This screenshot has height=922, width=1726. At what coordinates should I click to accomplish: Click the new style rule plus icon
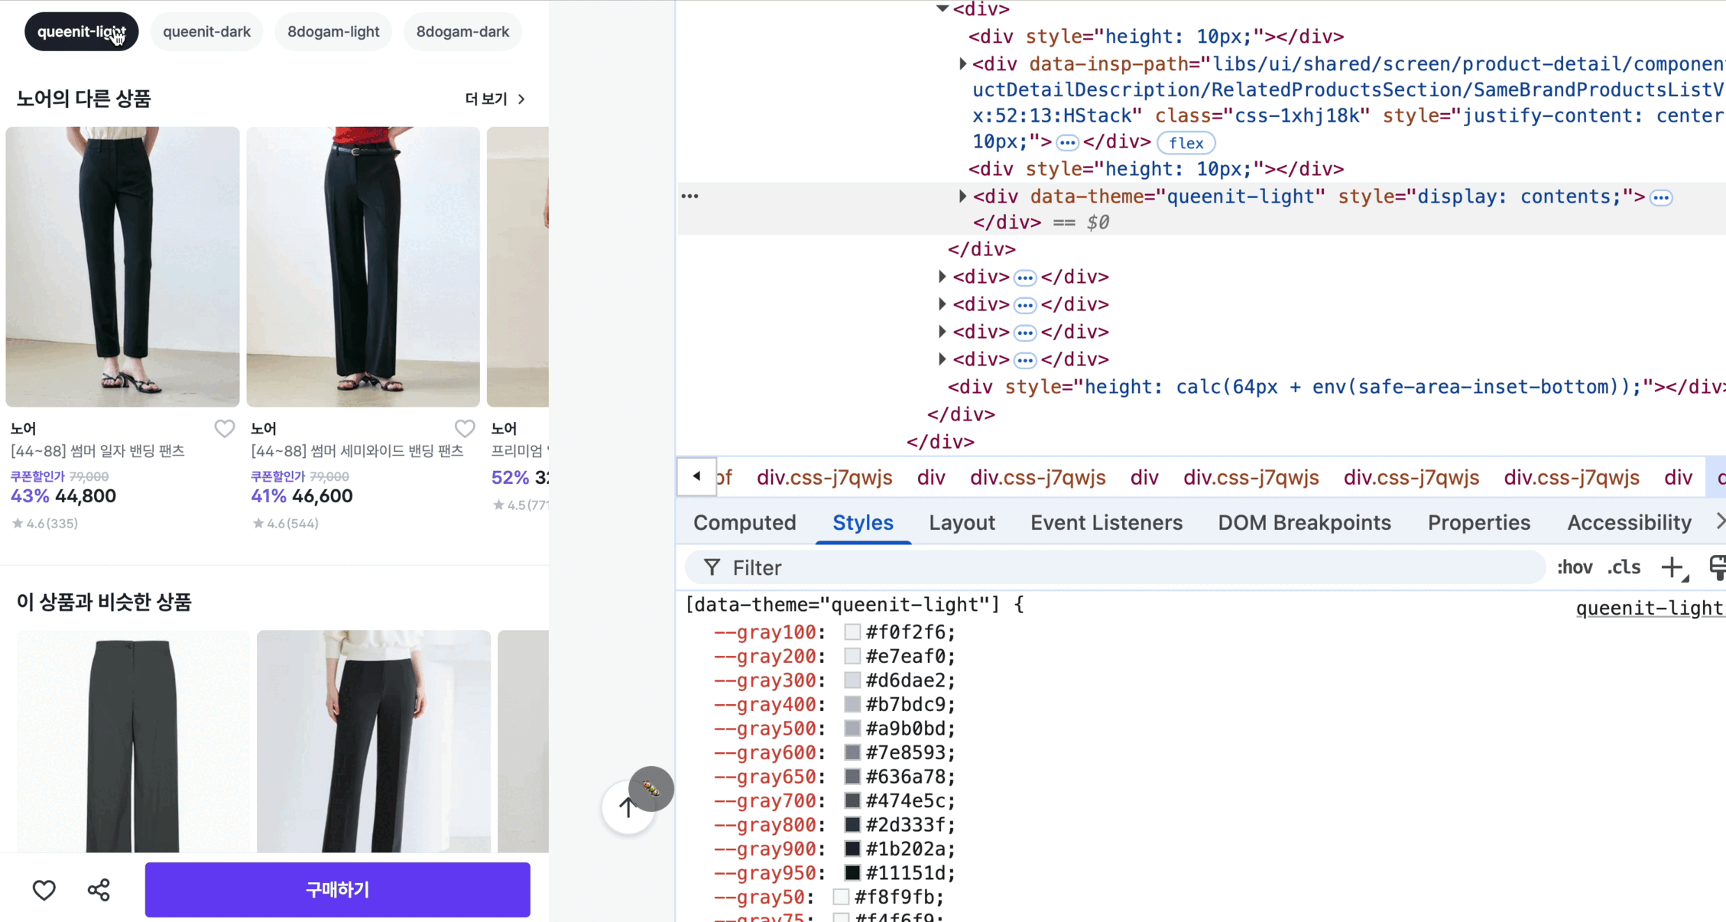tap(1673, 567)
